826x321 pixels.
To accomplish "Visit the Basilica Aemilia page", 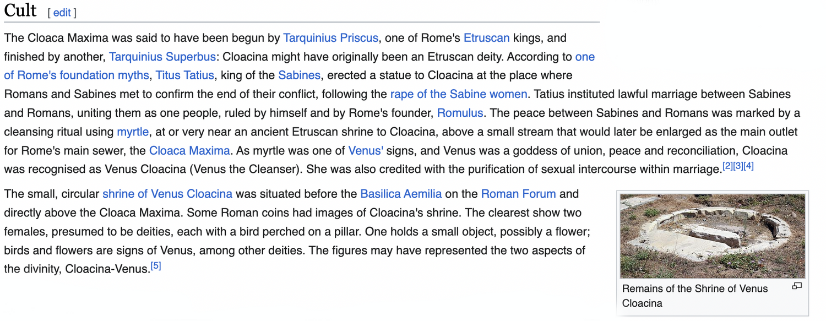I will click(401, 194).
